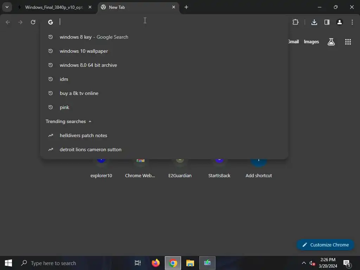Reload the page
360x270 pixels.
pos(33,22)
